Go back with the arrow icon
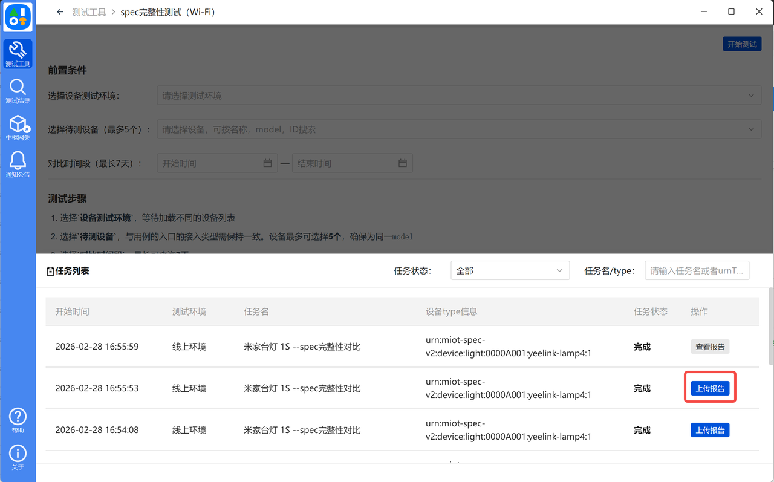 [60, 12]
